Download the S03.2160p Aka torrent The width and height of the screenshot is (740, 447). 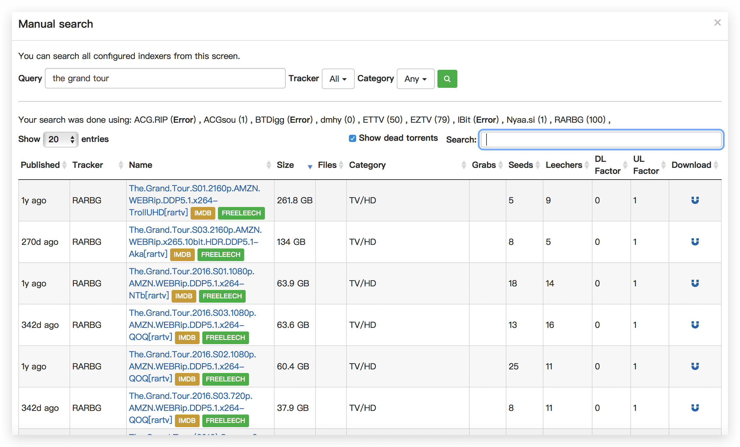coord(695,242)
